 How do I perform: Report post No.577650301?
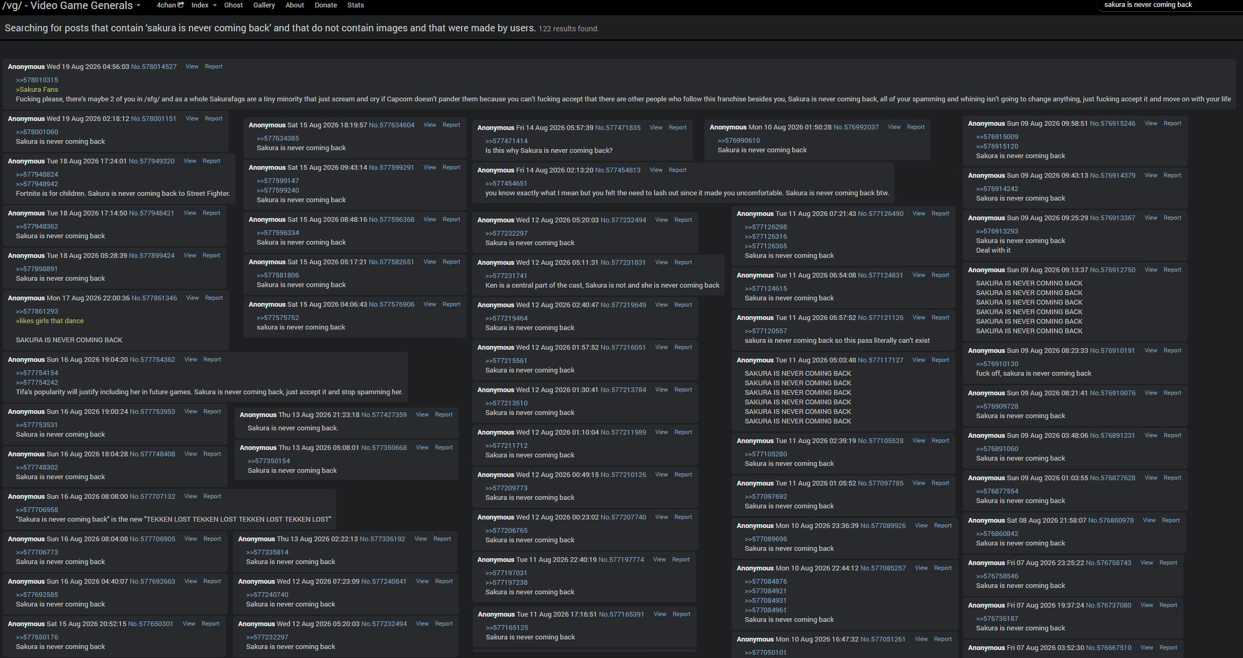click(211, 624)
